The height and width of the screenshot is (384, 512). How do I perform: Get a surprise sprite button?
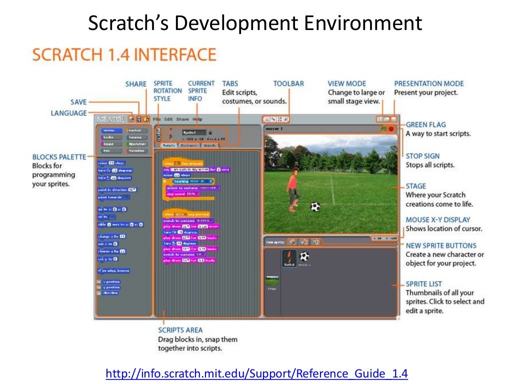pos(316,242)
